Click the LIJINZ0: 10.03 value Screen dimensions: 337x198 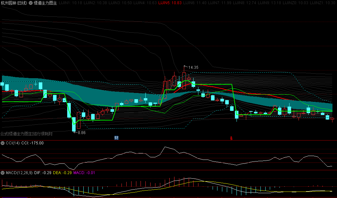pos(296,3)
